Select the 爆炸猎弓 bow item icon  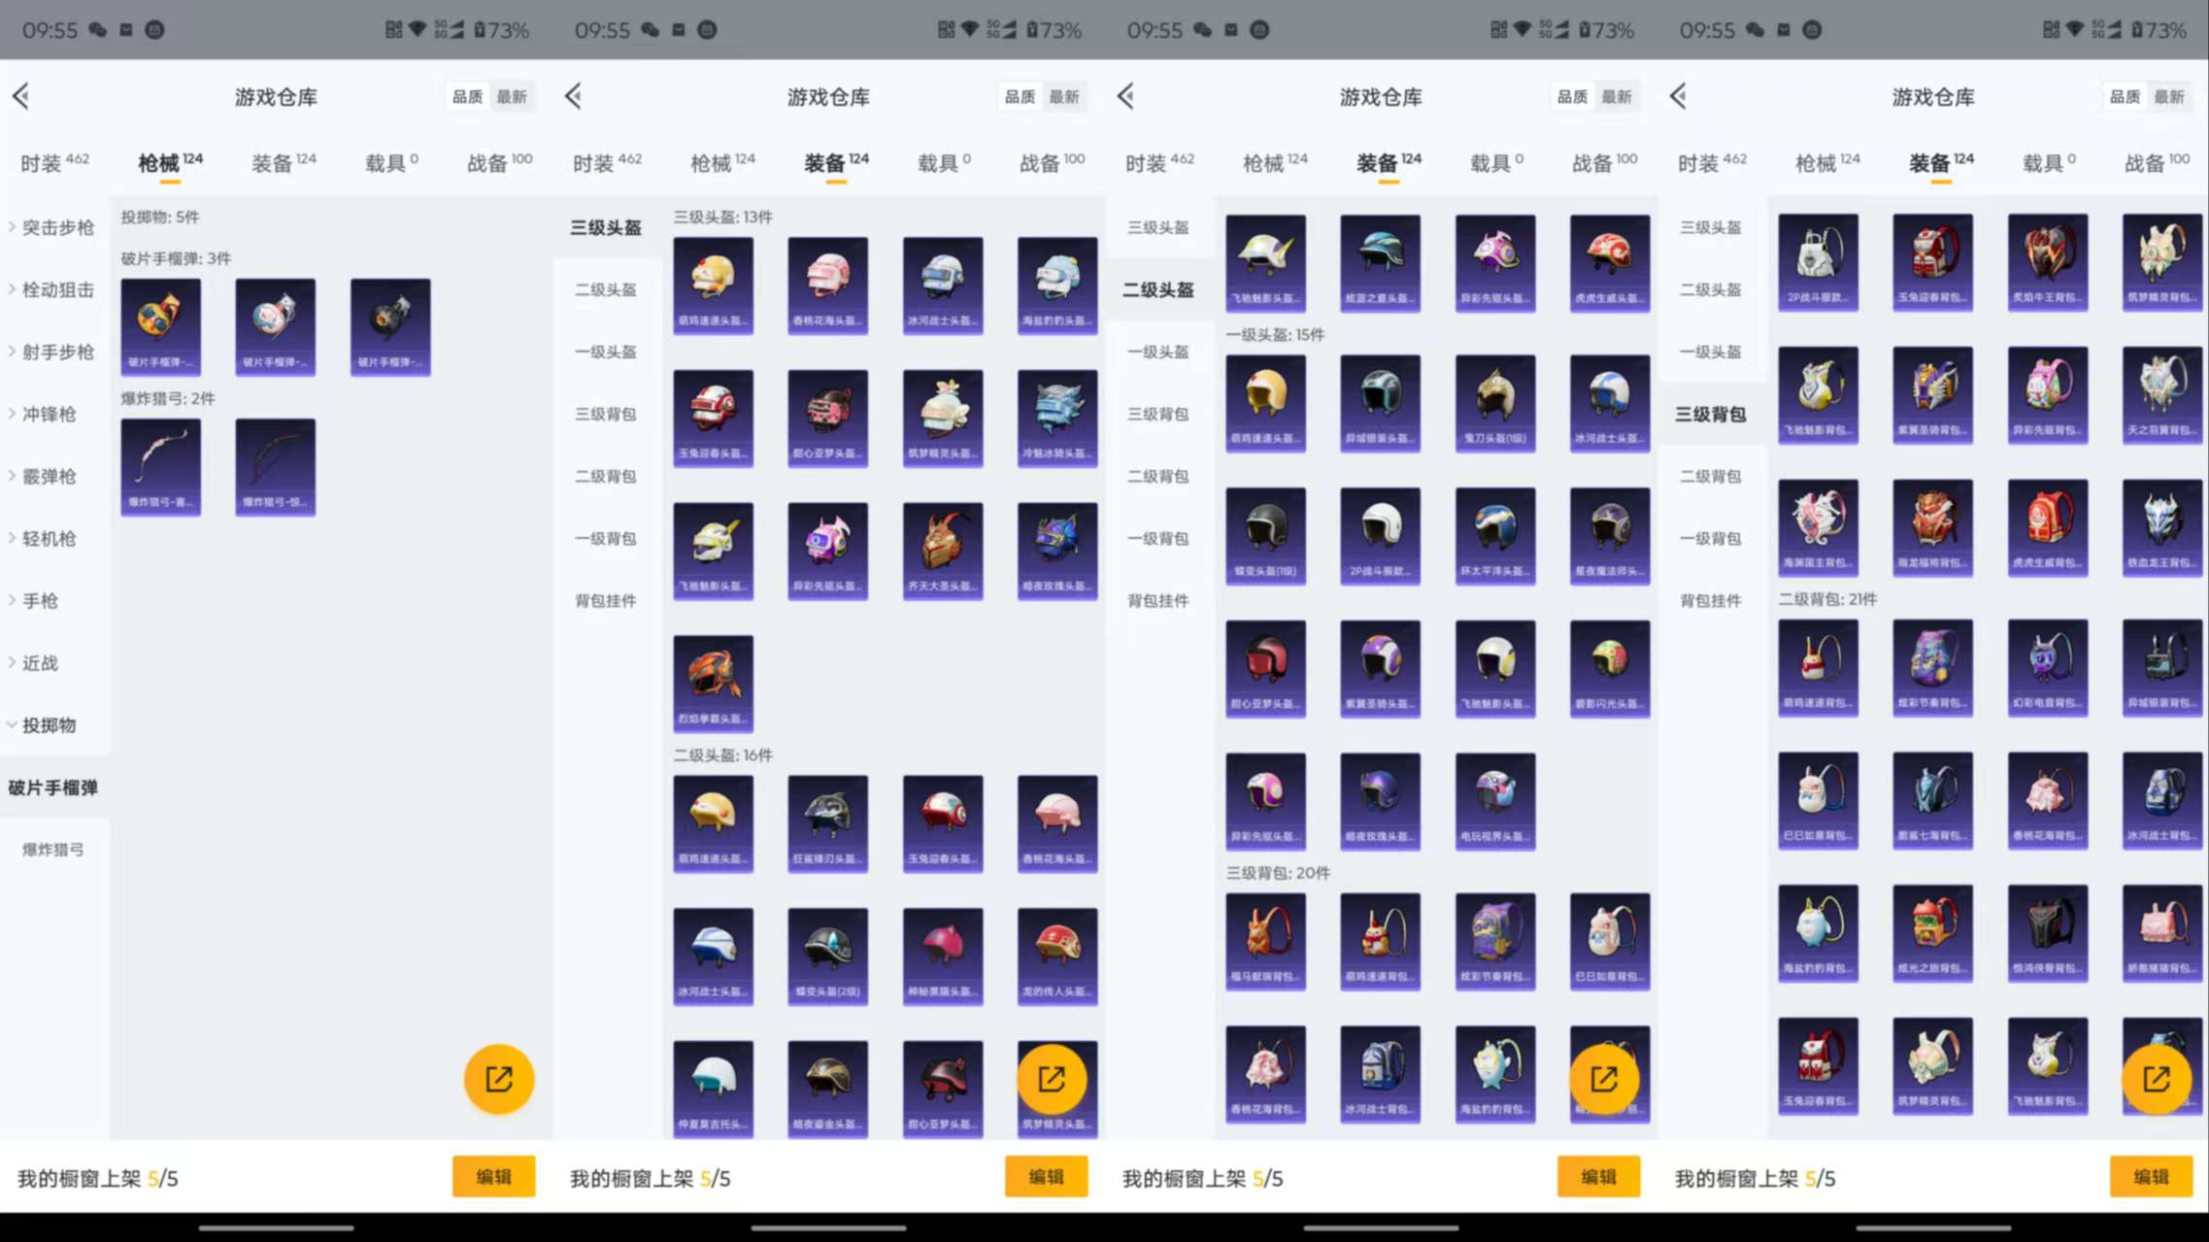pos(160,467)
